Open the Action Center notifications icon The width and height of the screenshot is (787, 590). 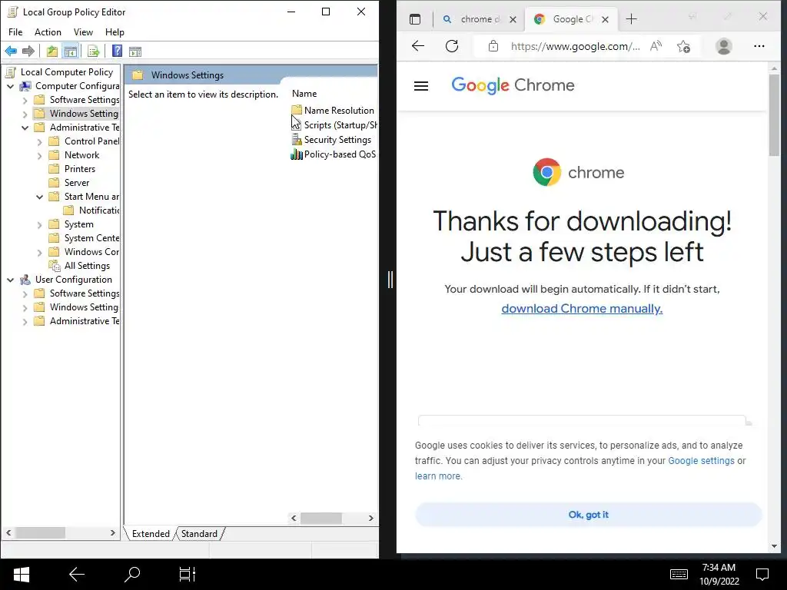762,575
